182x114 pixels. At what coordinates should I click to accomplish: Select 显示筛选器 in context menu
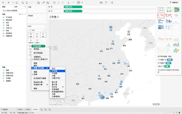38,53
